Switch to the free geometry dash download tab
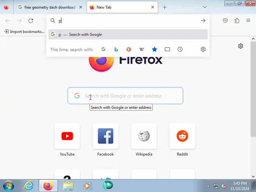256x192 pixels. click(x=50, y=7)
